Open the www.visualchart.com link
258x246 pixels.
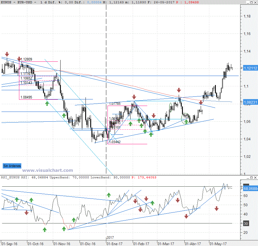click(x=48, y=170)
